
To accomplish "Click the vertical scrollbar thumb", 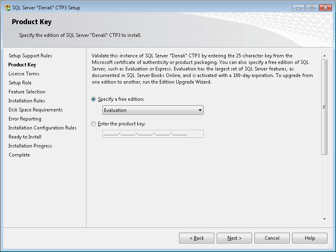I will 325,107.
